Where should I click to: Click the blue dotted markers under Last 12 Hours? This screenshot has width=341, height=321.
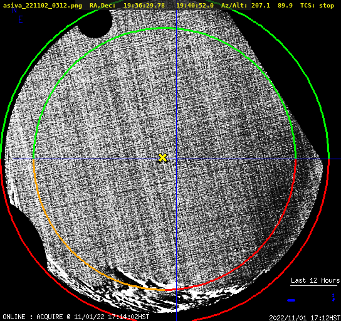point(333,297)
